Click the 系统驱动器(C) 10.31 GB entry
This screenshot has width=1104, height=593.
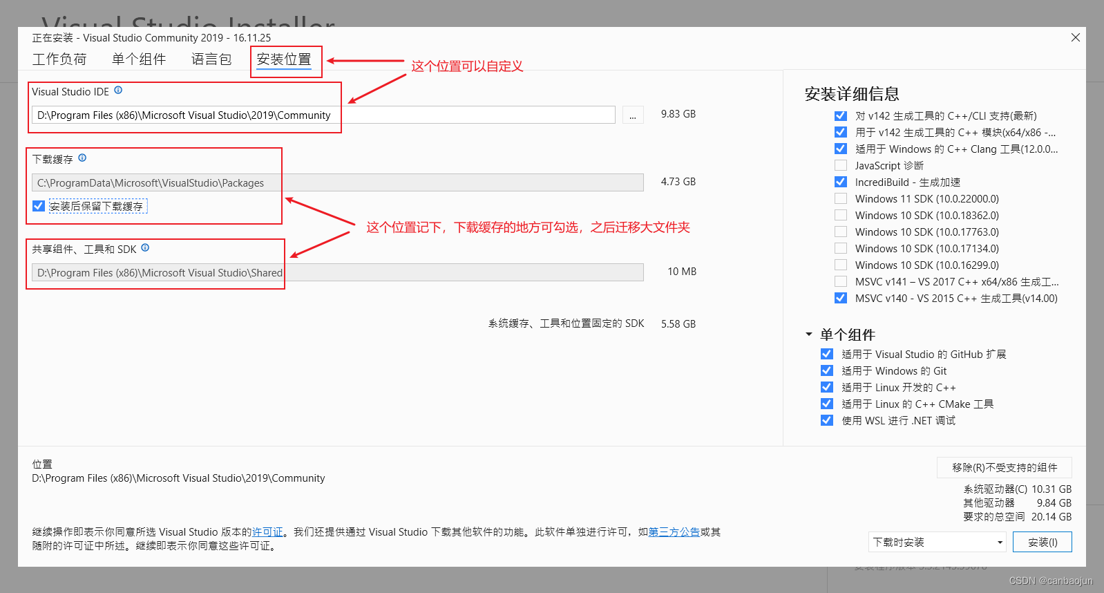pyautogui.click(x=1018, y=489)
